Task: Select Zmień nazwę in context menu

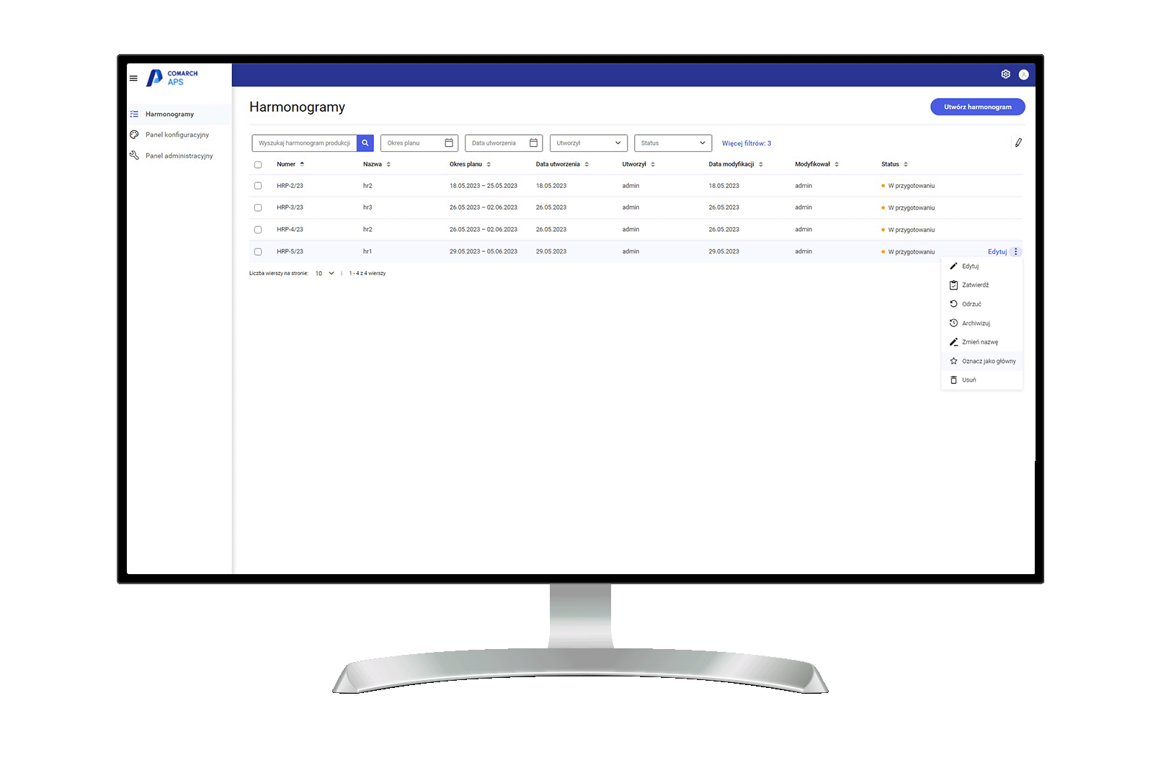Action: (981, 341)
